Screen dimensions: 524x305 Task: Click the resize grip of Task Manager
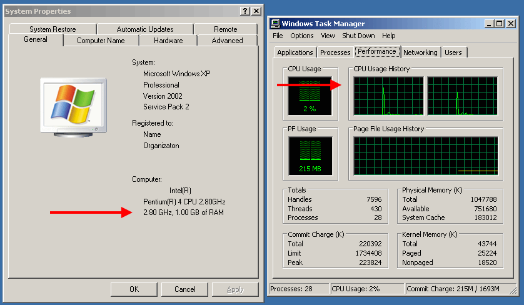(x=513, y=291)
